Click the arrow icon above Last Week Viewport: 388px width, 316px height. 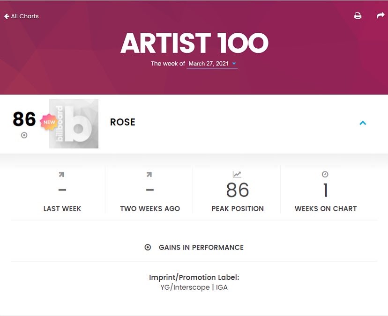pyautogui.click(x=61, y=175)
